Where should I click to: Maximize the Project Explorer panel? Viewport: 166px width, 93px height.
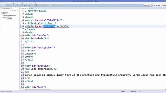(17, 8)
